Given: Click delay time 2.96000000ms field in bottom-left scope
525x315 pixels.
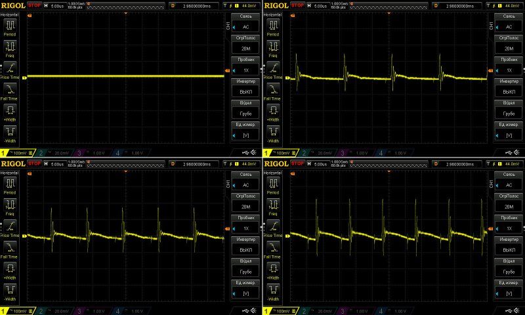Looking at the screenshot, I should pyautogui.click(x=197, y=162).
